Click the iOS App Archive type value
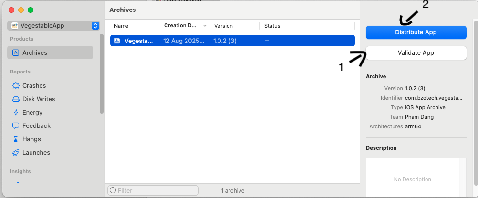Image resolution: width=478 pixels, height=198 pixels. (x=425, y=107)
